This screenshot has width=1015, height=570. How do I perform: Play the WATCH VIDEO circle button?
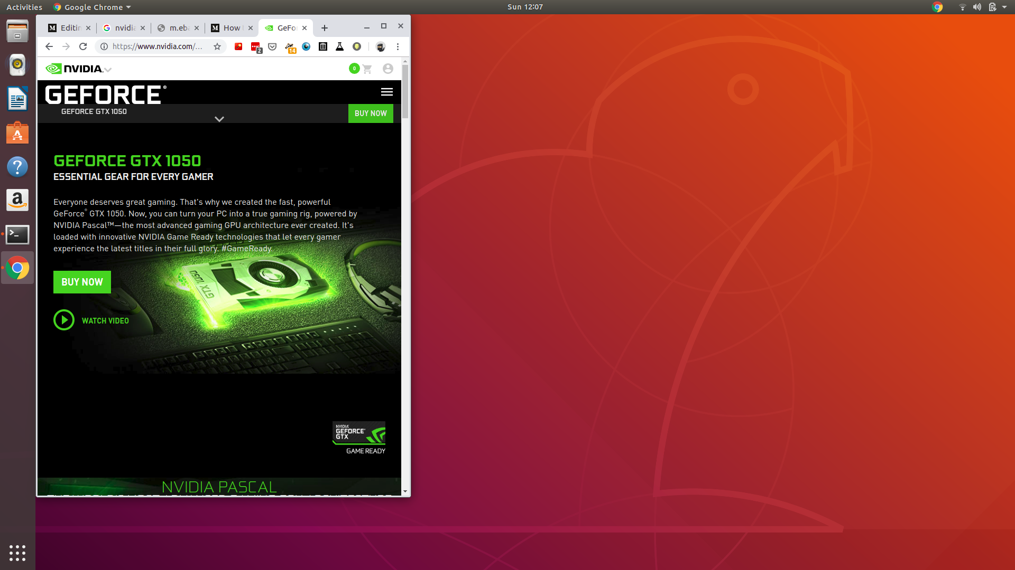point(64,320)
